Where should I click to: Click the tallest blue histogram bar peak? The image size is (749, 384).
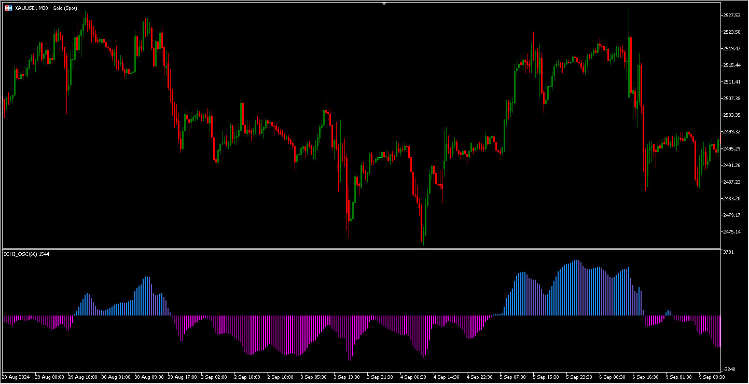click(x=576, y=262)
